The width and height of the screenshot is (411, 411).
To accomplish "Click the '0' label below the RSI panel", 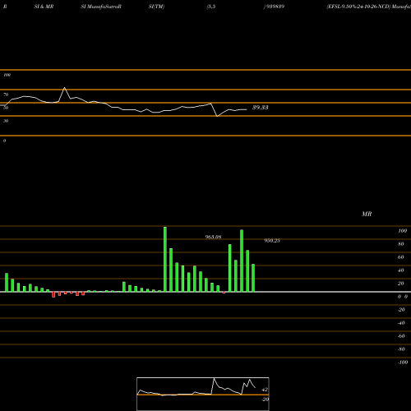I will [x=4, y=141].
